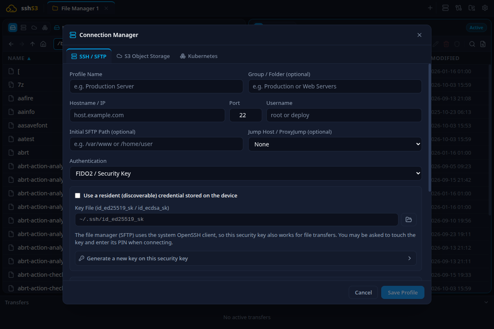Open the tunnels icon in top bar
Image resolution: width=494 pixels, height=329 pixels.
coord(459,8)
